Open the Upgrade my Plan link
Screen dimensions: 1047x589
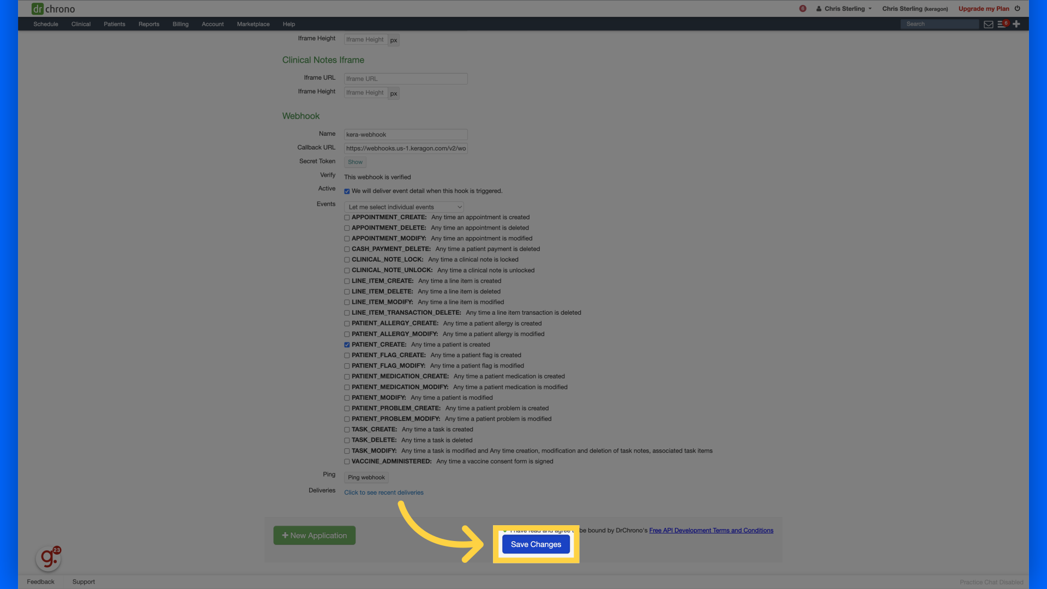click(x=983, y=8)
